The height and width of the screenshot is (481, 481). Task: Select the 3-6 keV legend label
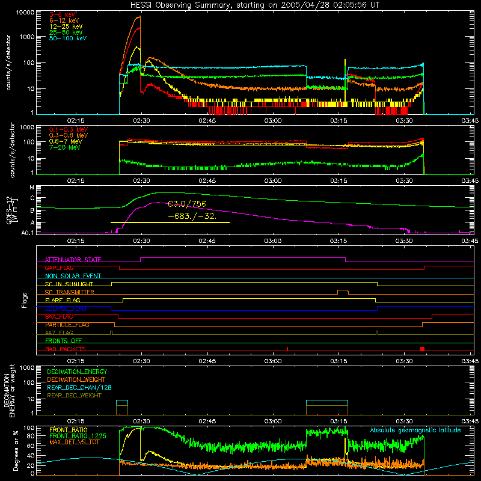pyautogui.click(x=62, y=14)
